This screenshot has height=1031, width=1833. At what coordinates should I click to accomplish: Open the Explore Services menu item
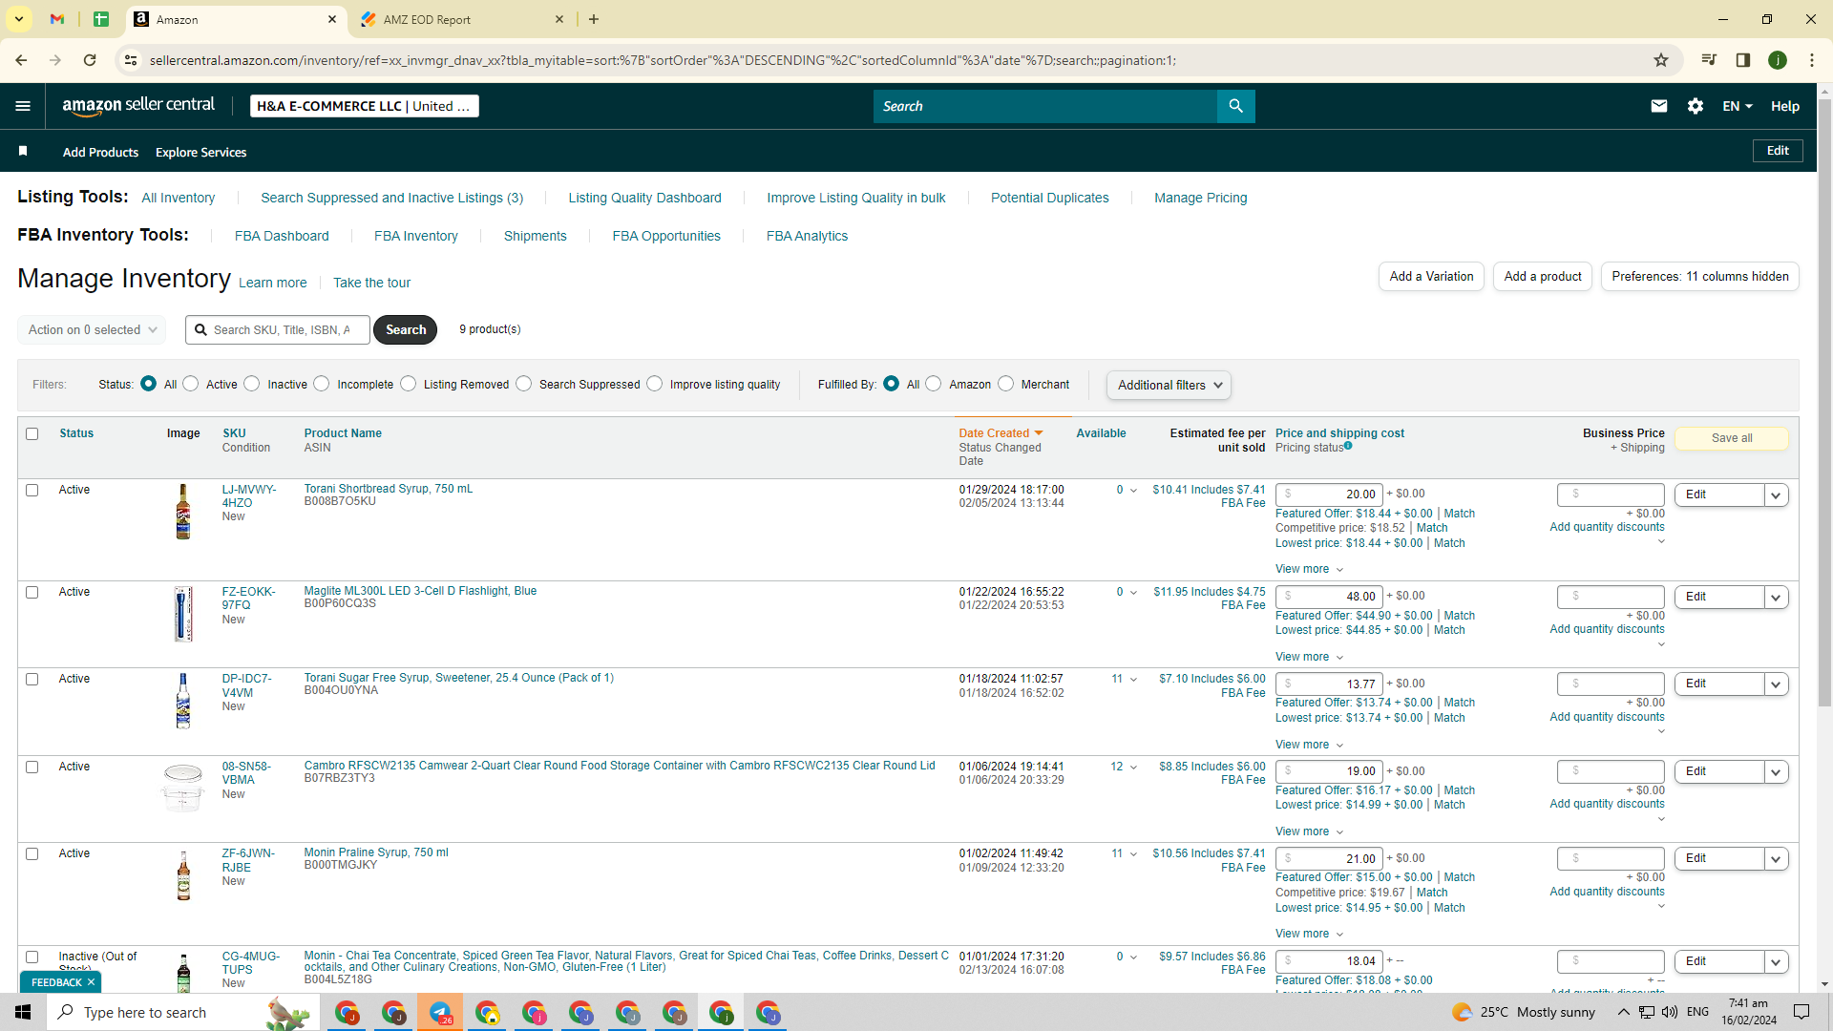200,152
